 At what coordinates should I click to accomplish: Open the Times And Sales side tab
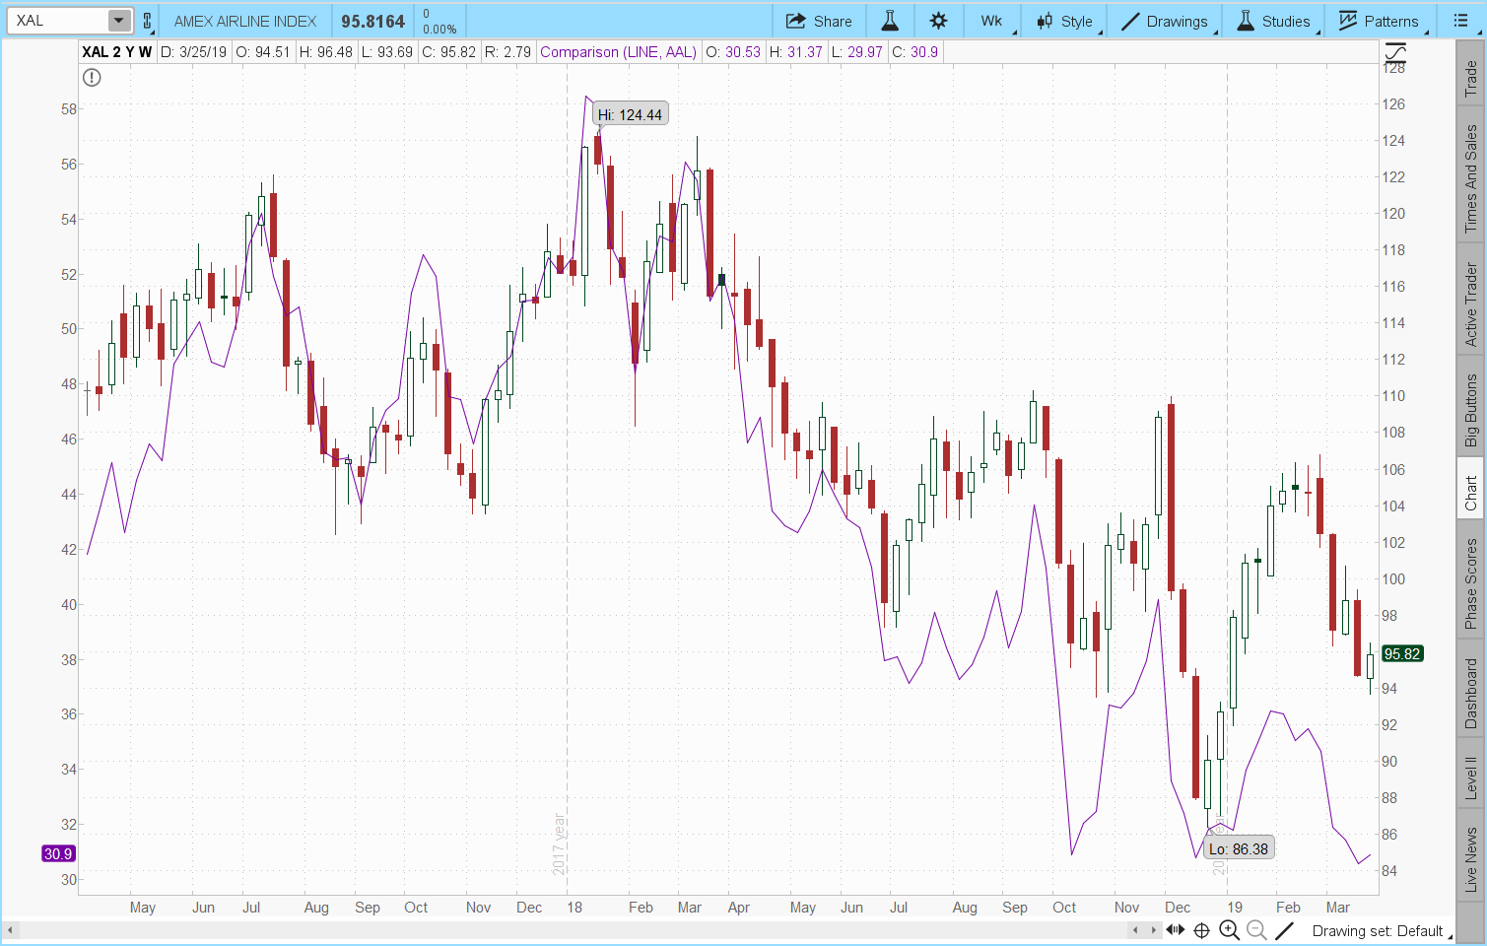point(1470,179)
